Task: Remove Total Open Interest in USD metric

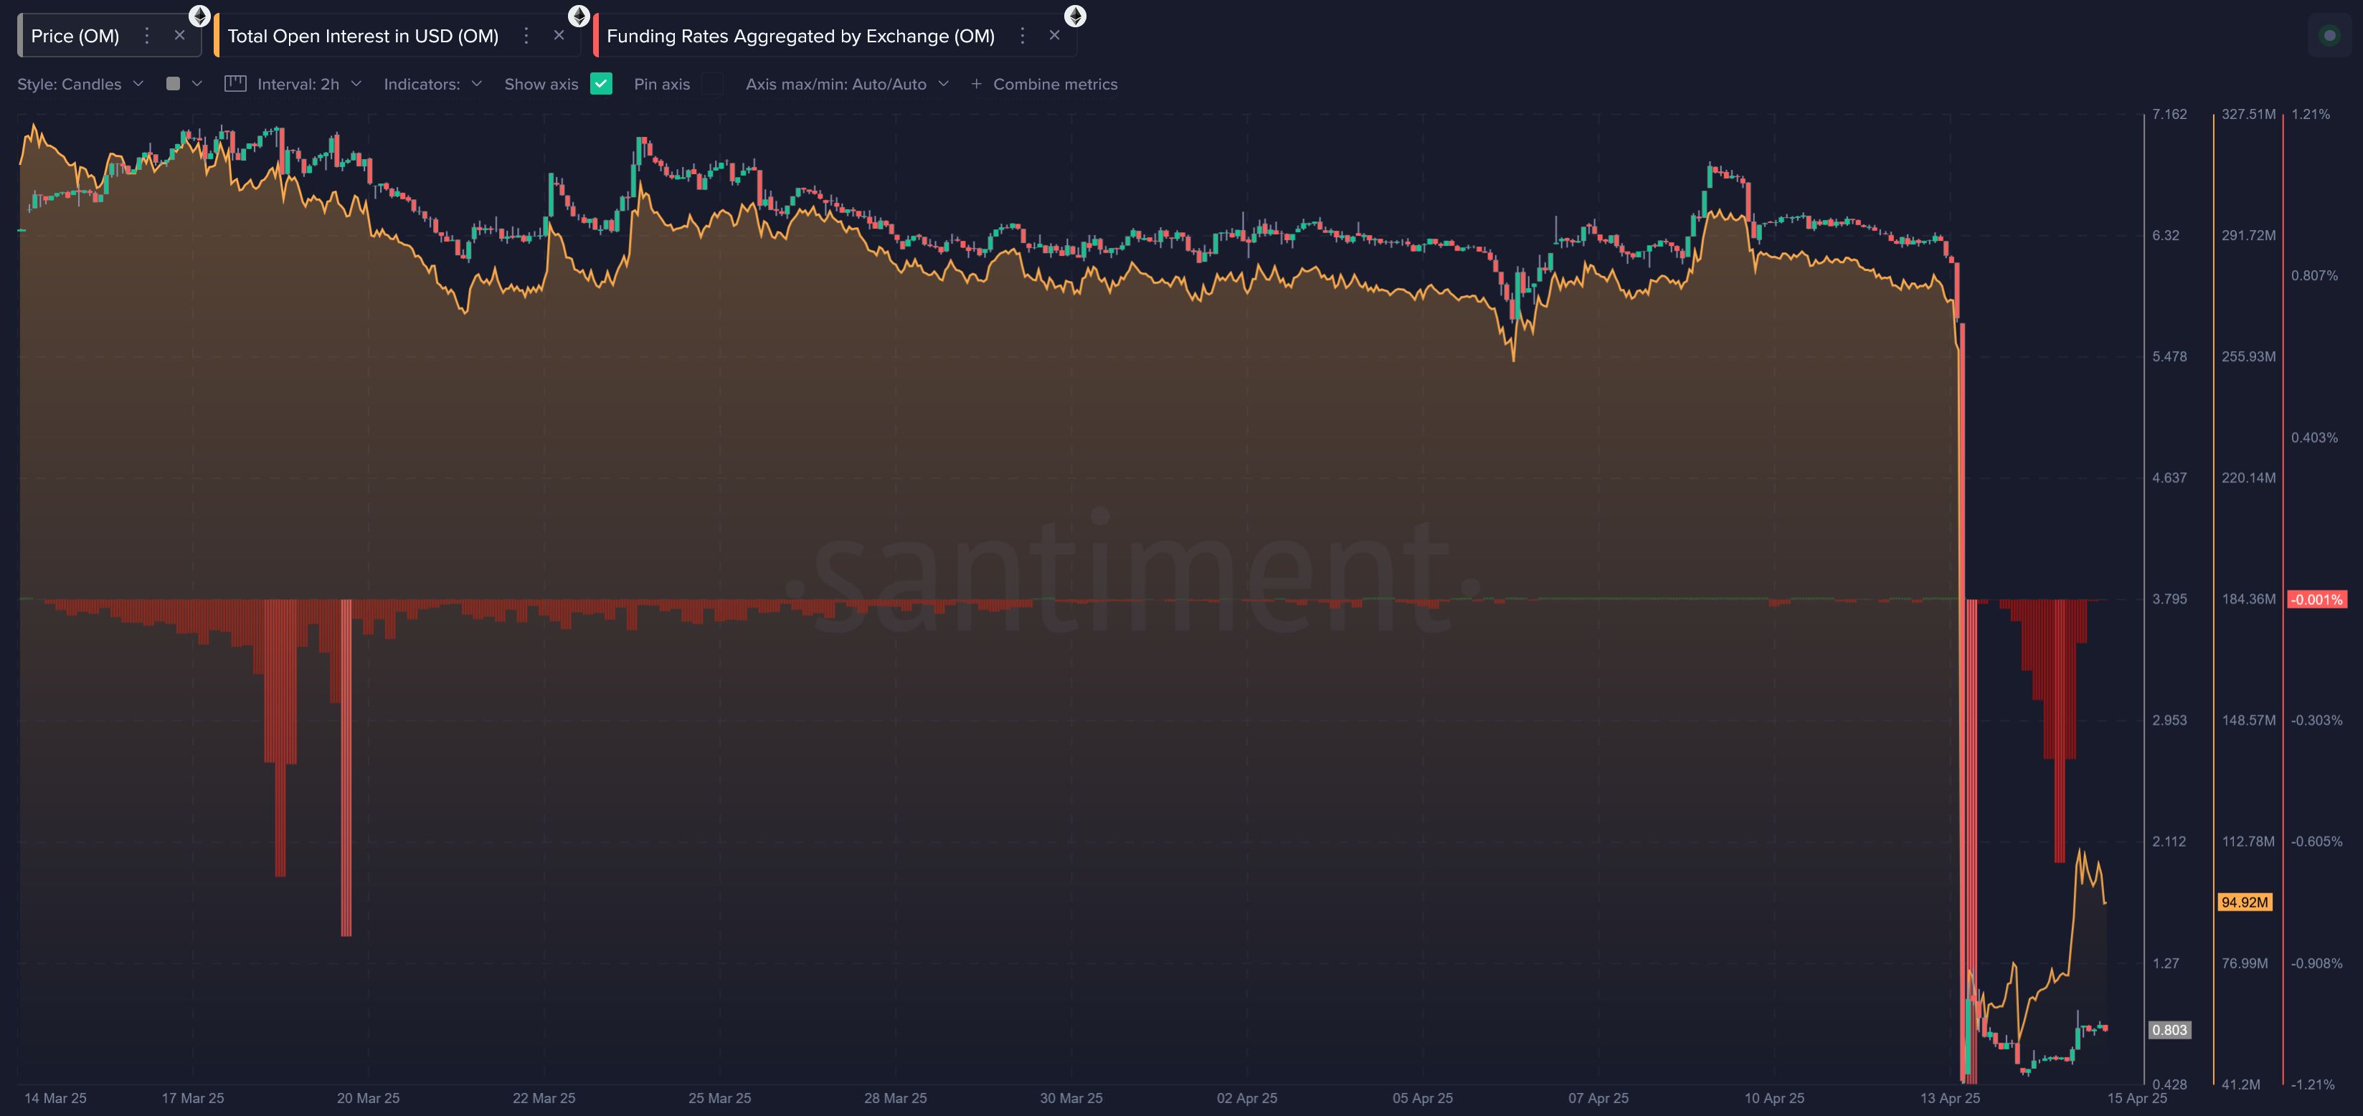Action: [x=559, y=36]
